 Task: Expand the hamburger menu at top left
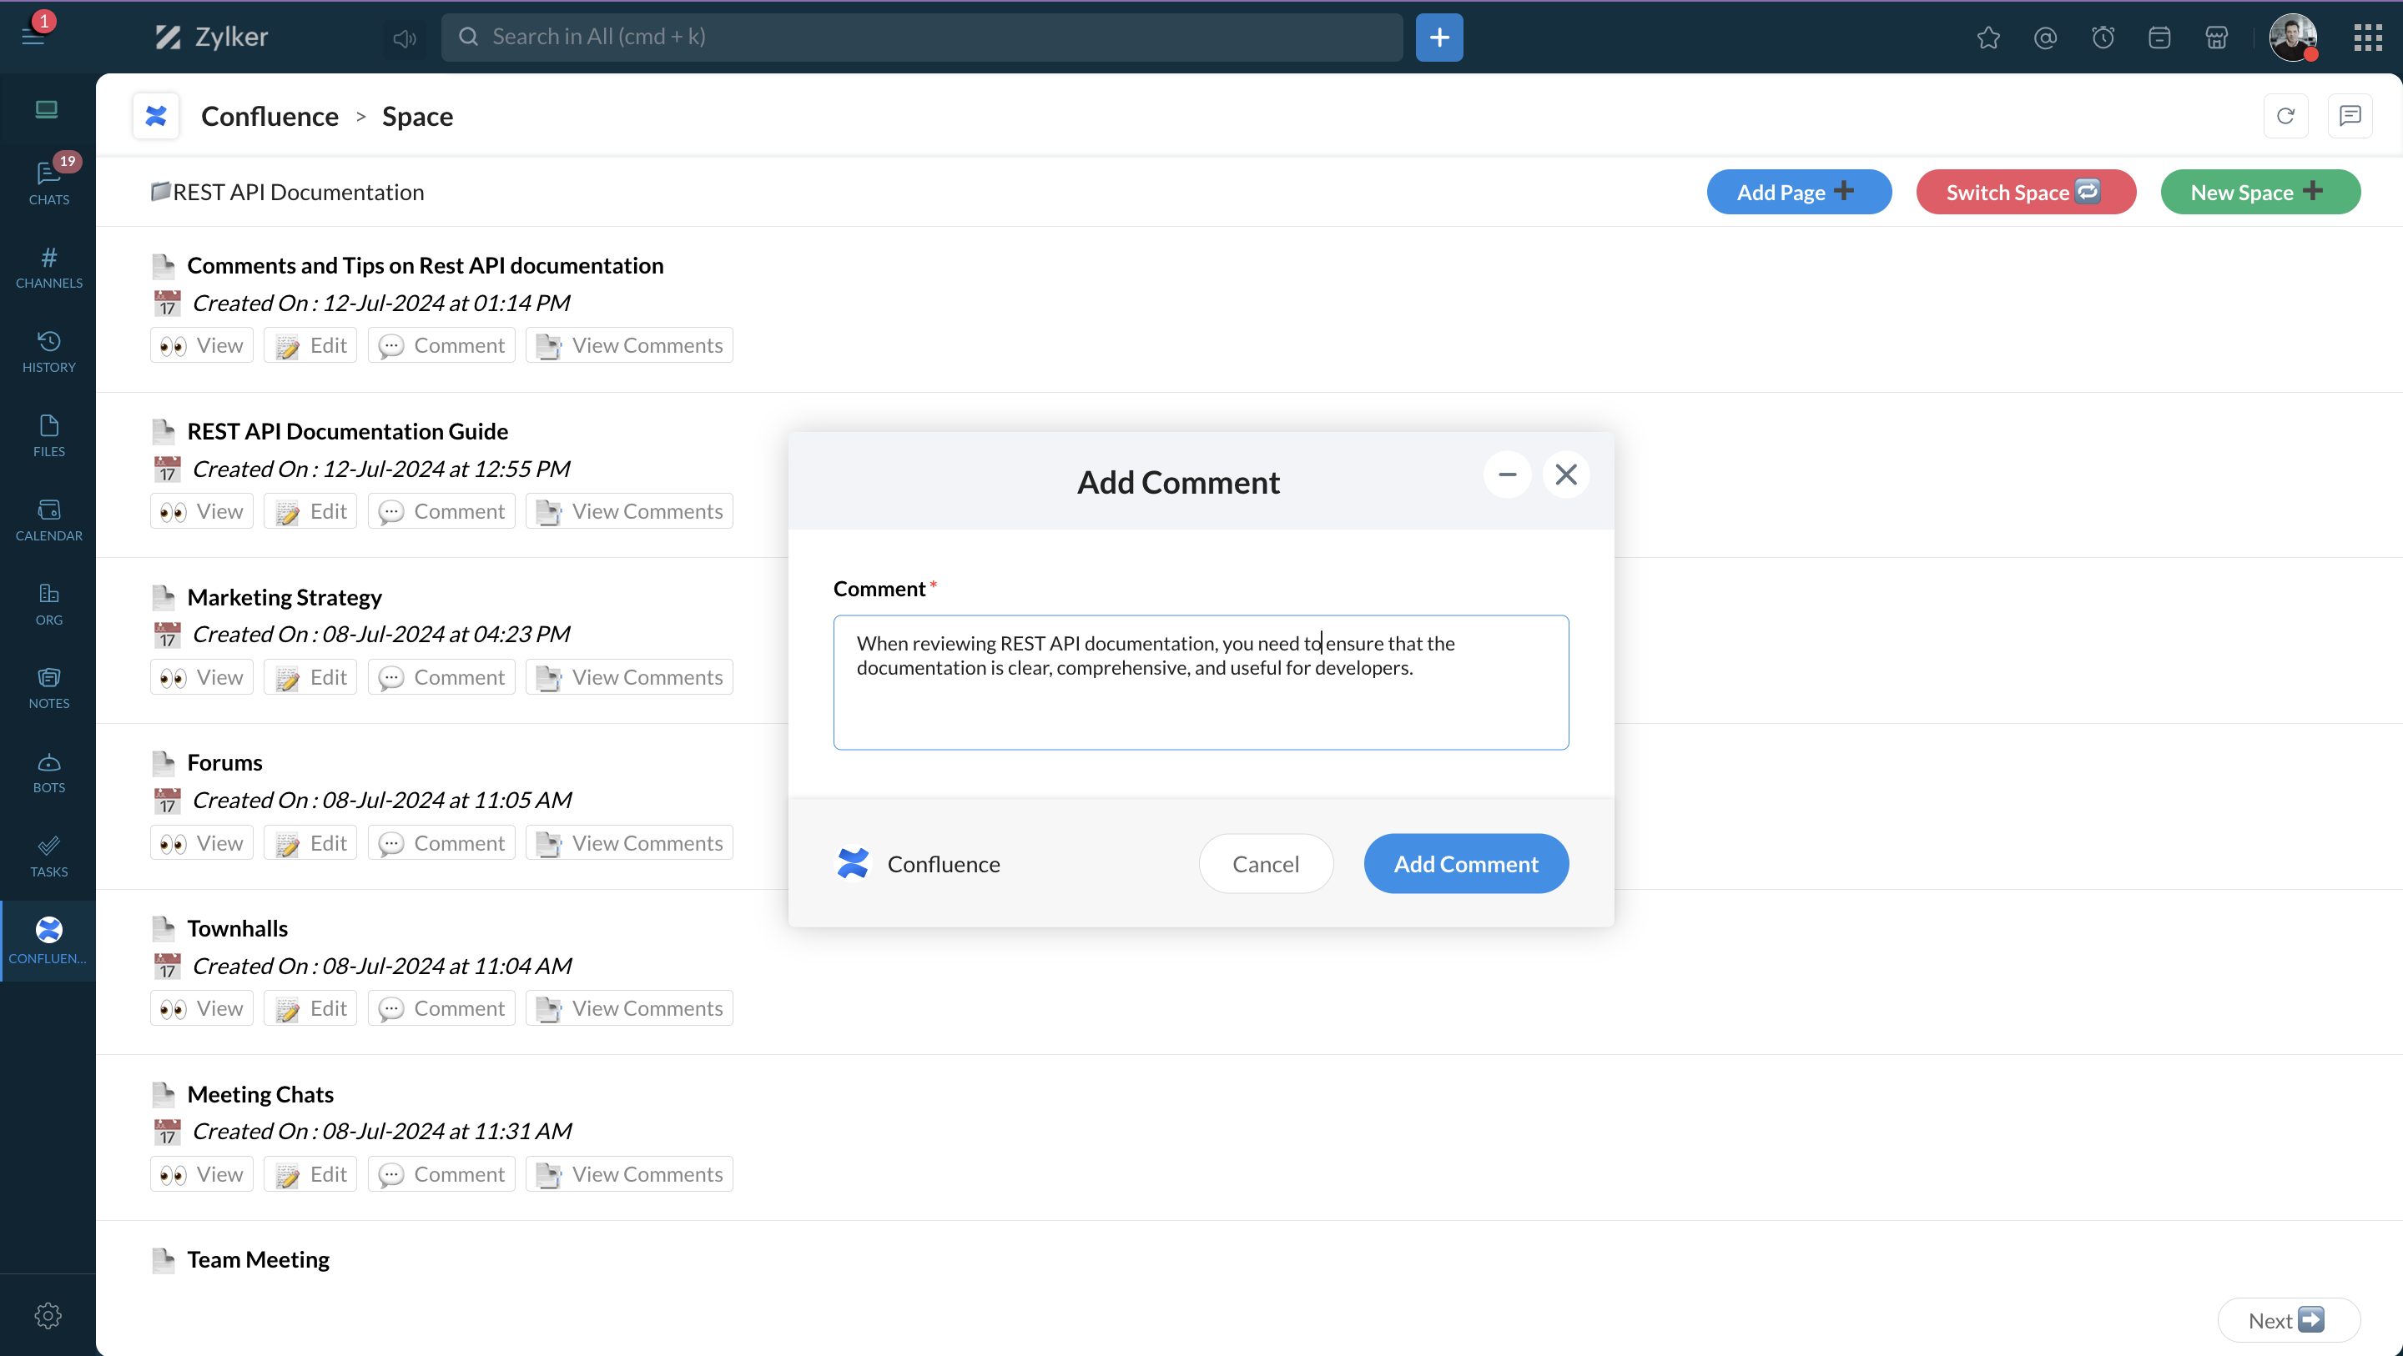pos(33,38)
